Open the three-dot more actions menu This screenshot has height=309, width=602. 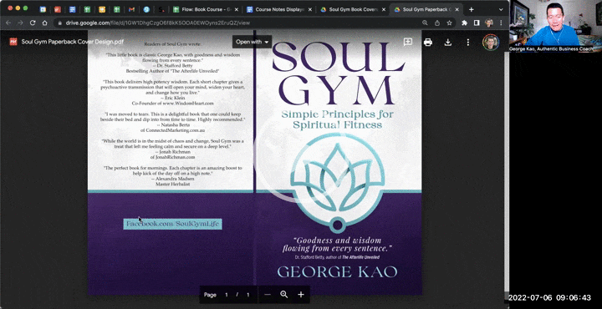[x=467, y=42]
